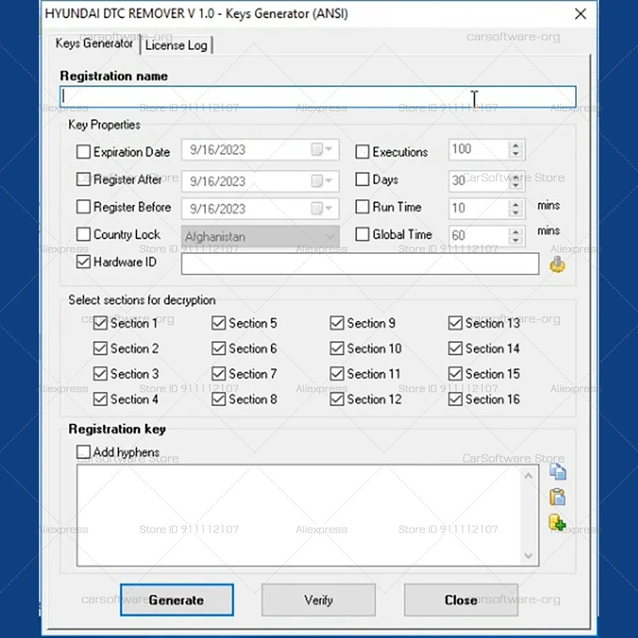The image size is (638, 638).
Task: Uncheck Section 13
Action: pyautogui.click(x=456, y=323)
